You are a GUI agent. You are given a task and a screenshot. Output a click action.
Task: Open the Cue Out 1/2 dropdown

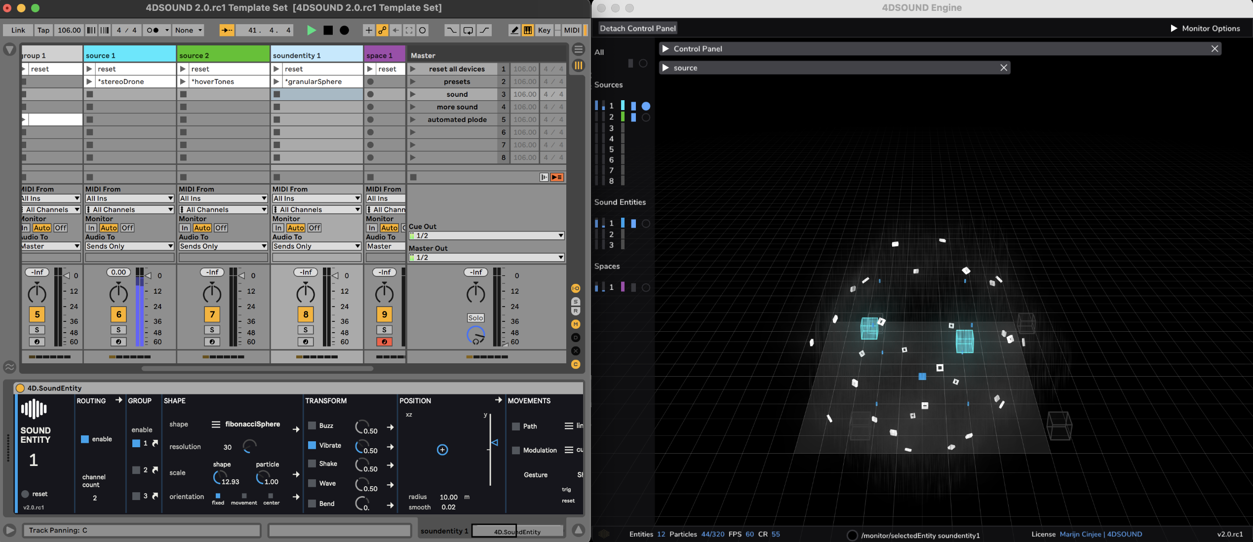click(x=486, y=236)
